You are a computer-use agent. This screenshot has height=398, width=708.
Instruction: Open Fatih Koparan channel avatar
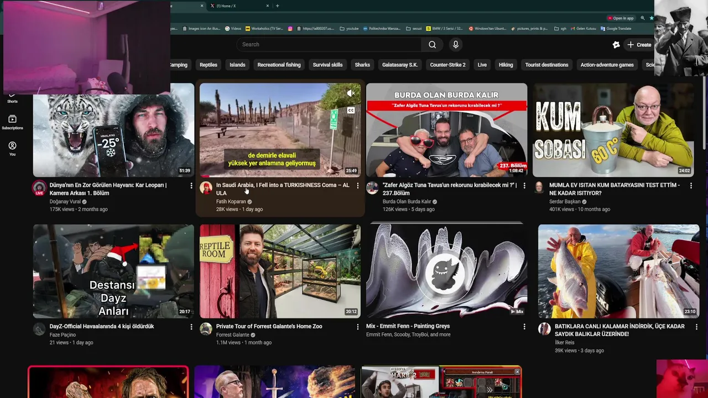point(206,188)
